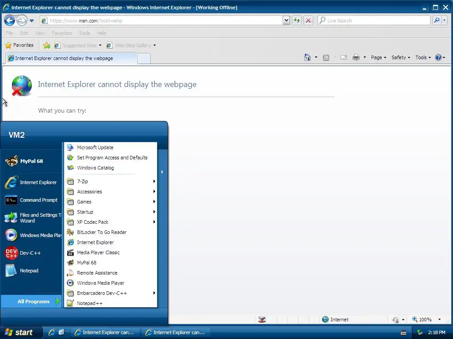This screenshot has width=453, height=339.
Task: Go back with the Back arrow button
Action: pyautogui.click(x=10, y=20)
